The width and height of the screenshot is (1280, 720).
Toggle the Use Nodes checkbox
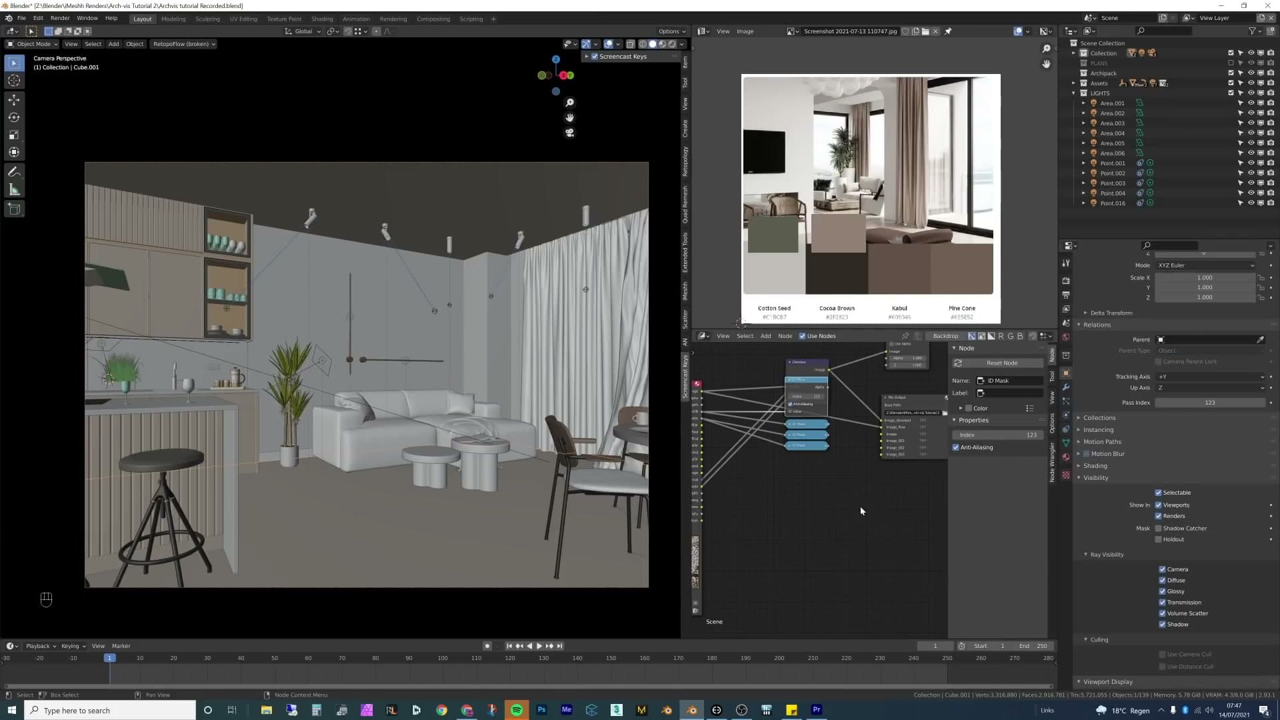(803, 336)
